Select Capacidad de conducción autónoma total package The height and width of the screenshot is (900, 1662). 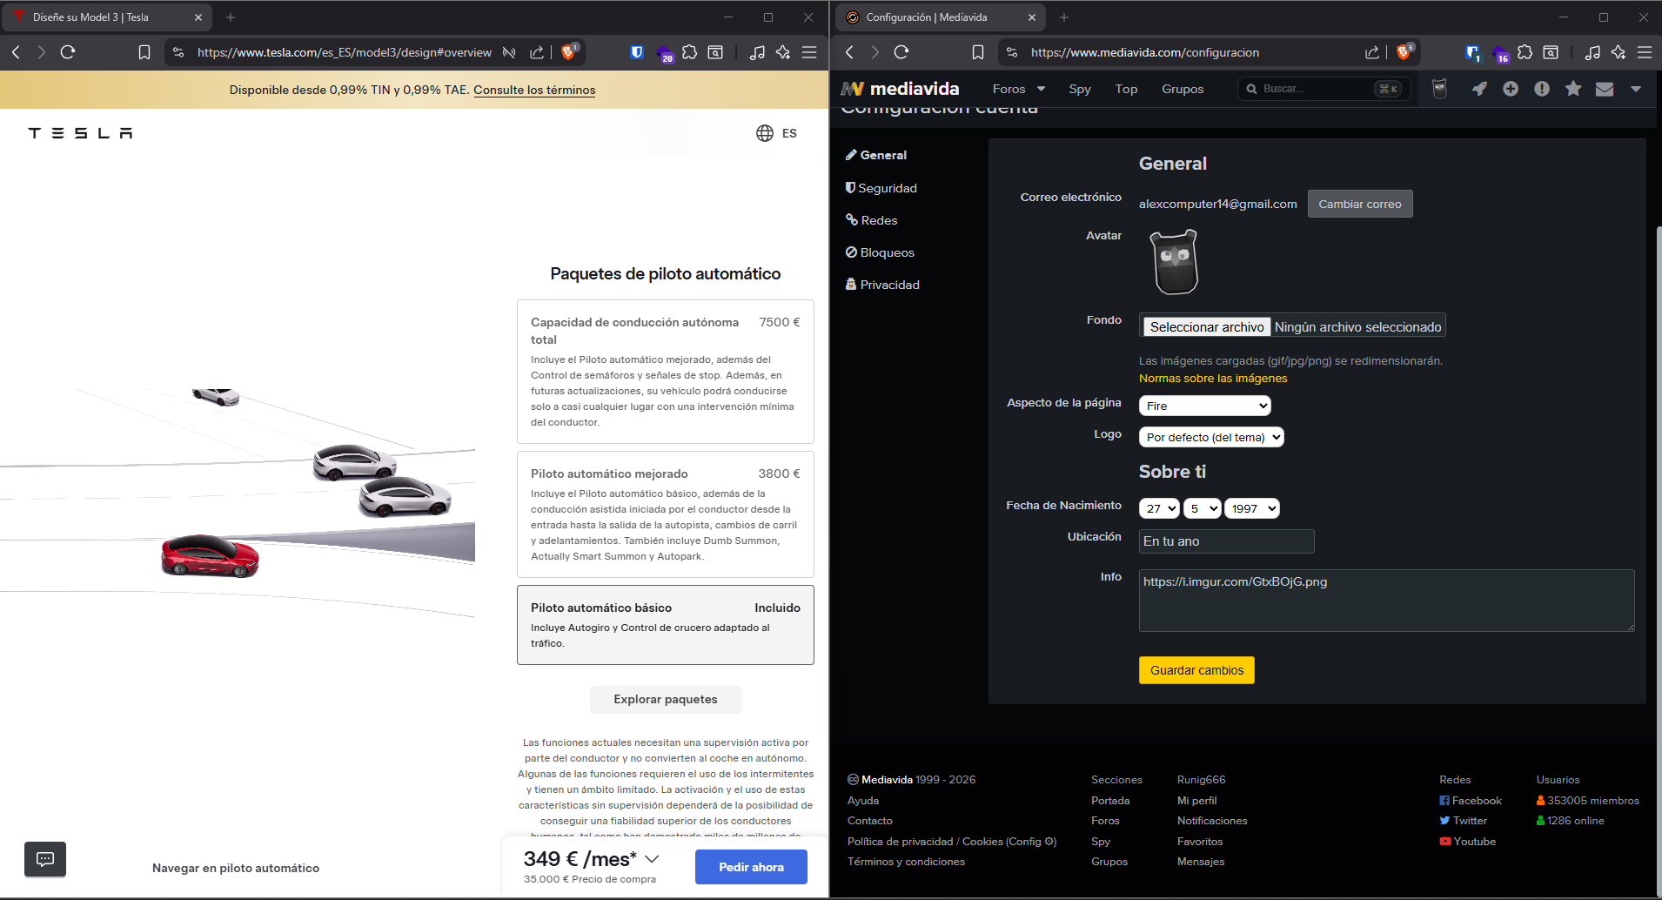click(666, 372)
